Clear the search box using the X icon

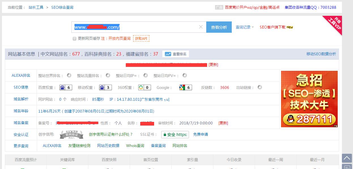point(201,27)
